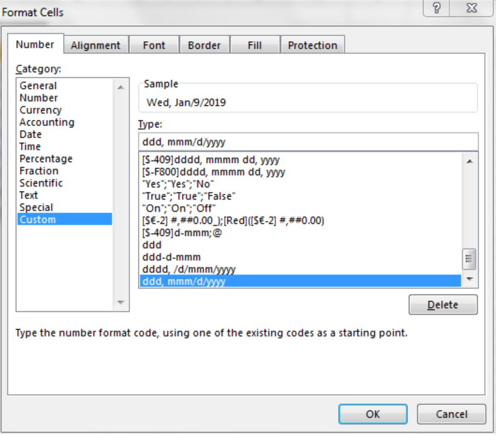This screenshot has width=496, height=435.
Task: Confirm with the OK button
Action: pyautogui.click(x=372, y=414)
